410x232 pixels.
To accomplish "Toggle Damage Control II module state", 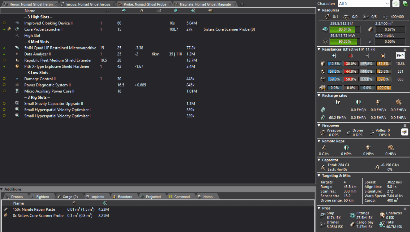I will tap(4, 79).
